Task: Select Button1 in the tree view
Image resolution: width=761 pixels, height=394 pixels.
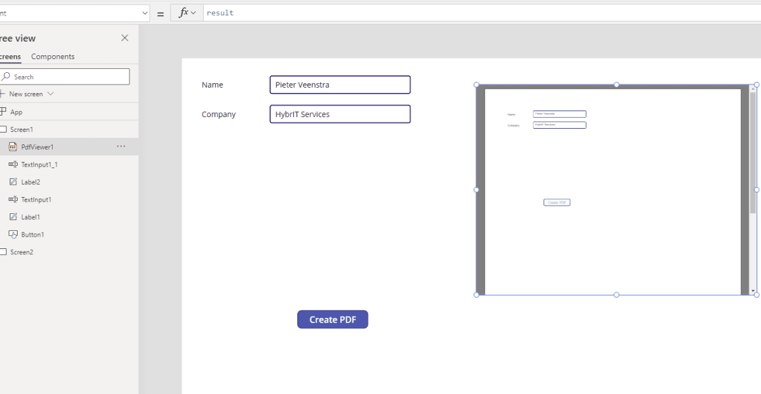Action: (69, 234)
